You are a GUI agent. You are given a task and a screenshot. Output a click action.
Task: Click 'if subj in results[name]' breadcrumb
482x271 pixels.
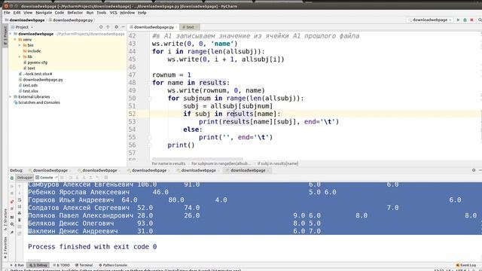coord(278,163)
